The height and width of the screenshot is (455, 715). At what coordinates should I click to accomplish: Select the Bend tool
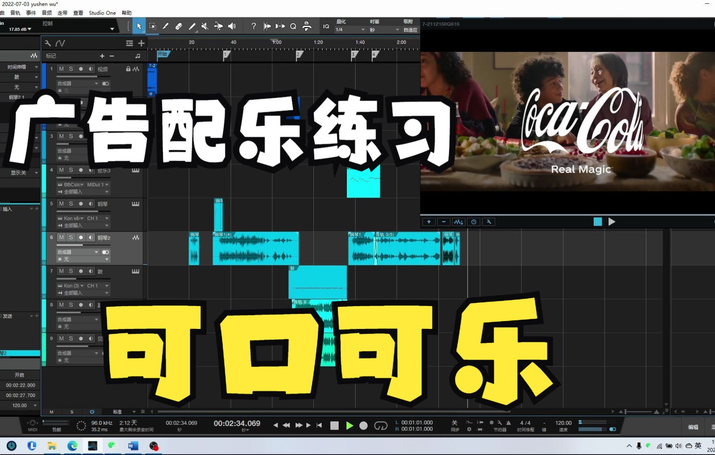pos(218,26)
